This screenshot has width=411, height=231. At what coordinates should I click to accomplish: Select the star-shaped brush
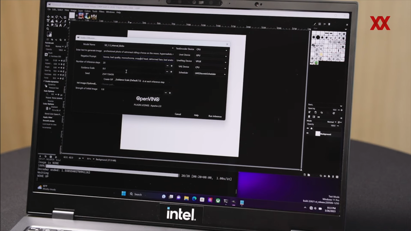tap(323, 37)
